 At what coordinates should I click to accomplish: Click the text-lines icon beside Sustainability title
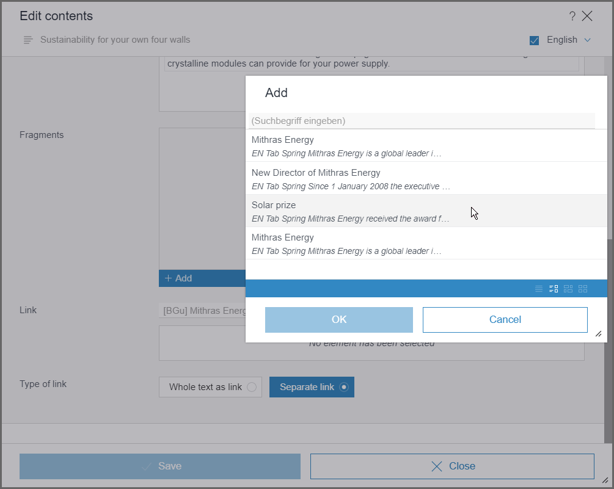point(28,40)
